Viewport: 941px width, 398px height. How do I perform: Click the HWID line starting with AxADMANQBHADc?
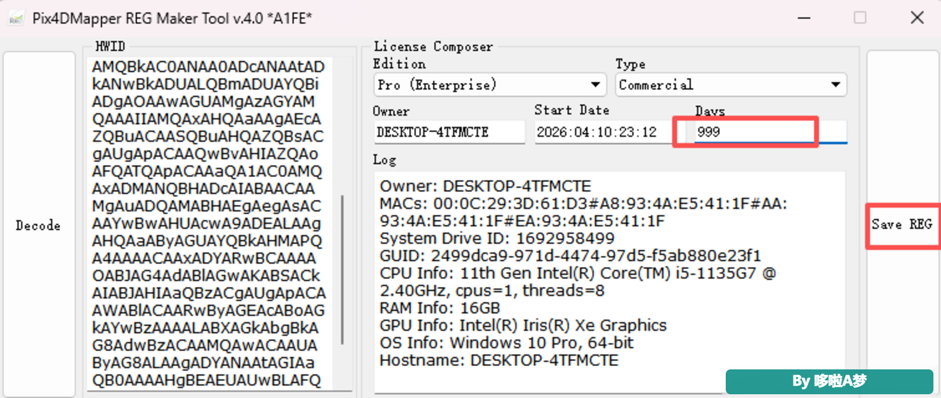pos(203,189)
